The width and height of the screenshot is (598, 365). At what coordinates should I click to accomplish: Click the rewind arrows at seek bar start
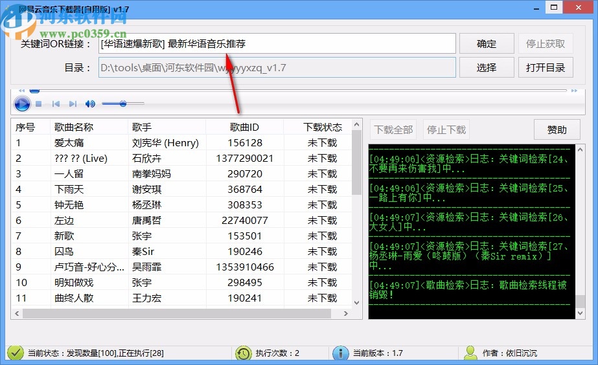coord(22,91)
